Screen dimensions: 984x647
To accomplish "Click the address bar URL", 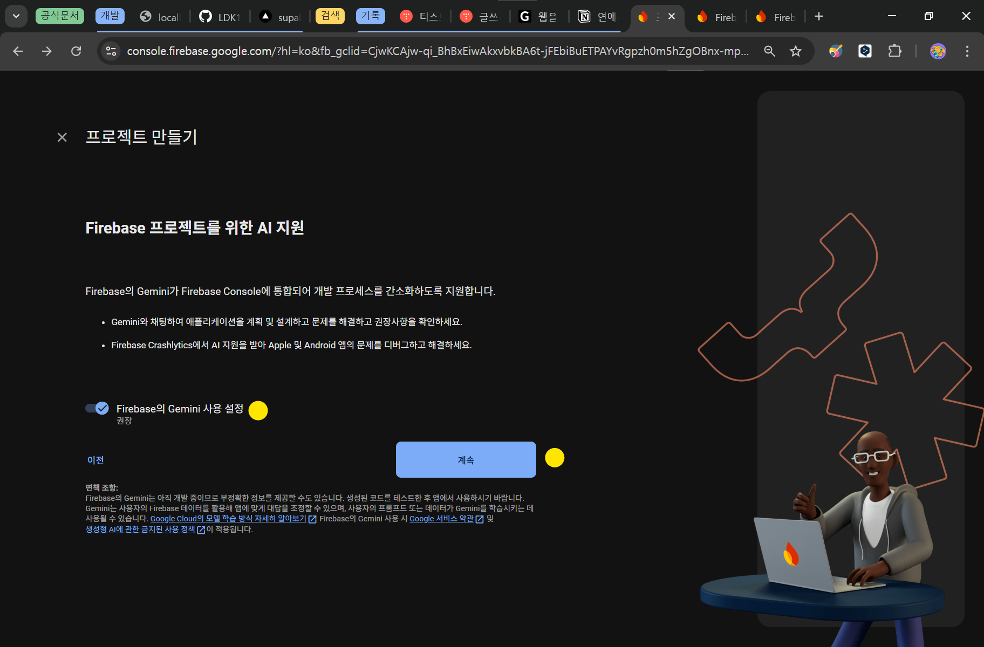I will click(x=438, y=51).
